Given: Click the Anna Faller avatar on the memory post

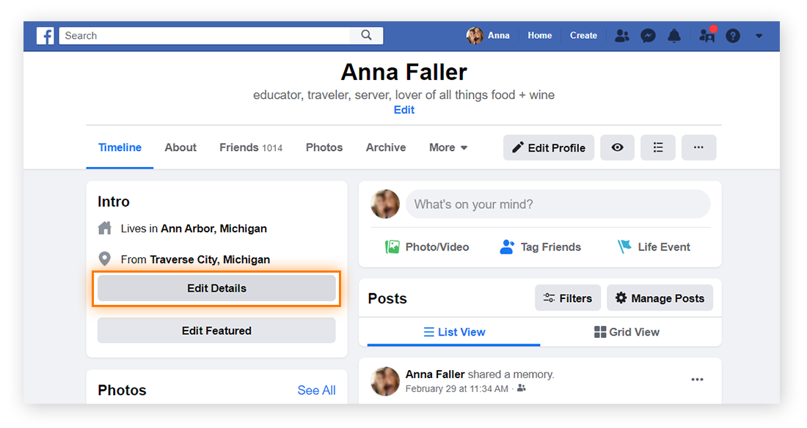Looking at the screenshot, I should 385,381.
